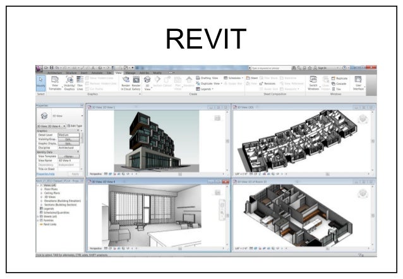Click the ViewCube in 3D View of Room window
Screen dimensions: 403x279
[x=363, y=193]
